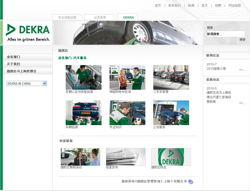The height and width of the screenshot is (191, 250).
Task: Open the 车辆认证与类型批准 thumbnail
Action: click(x=84, y=77)
